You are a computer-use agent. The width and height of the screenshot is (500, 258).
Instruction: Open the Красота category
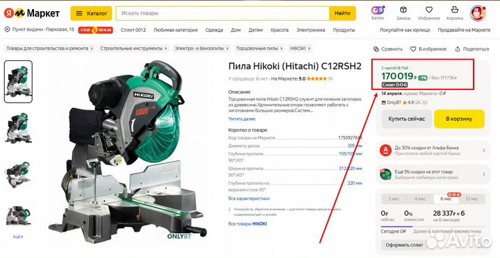click(x=279, y=31)
